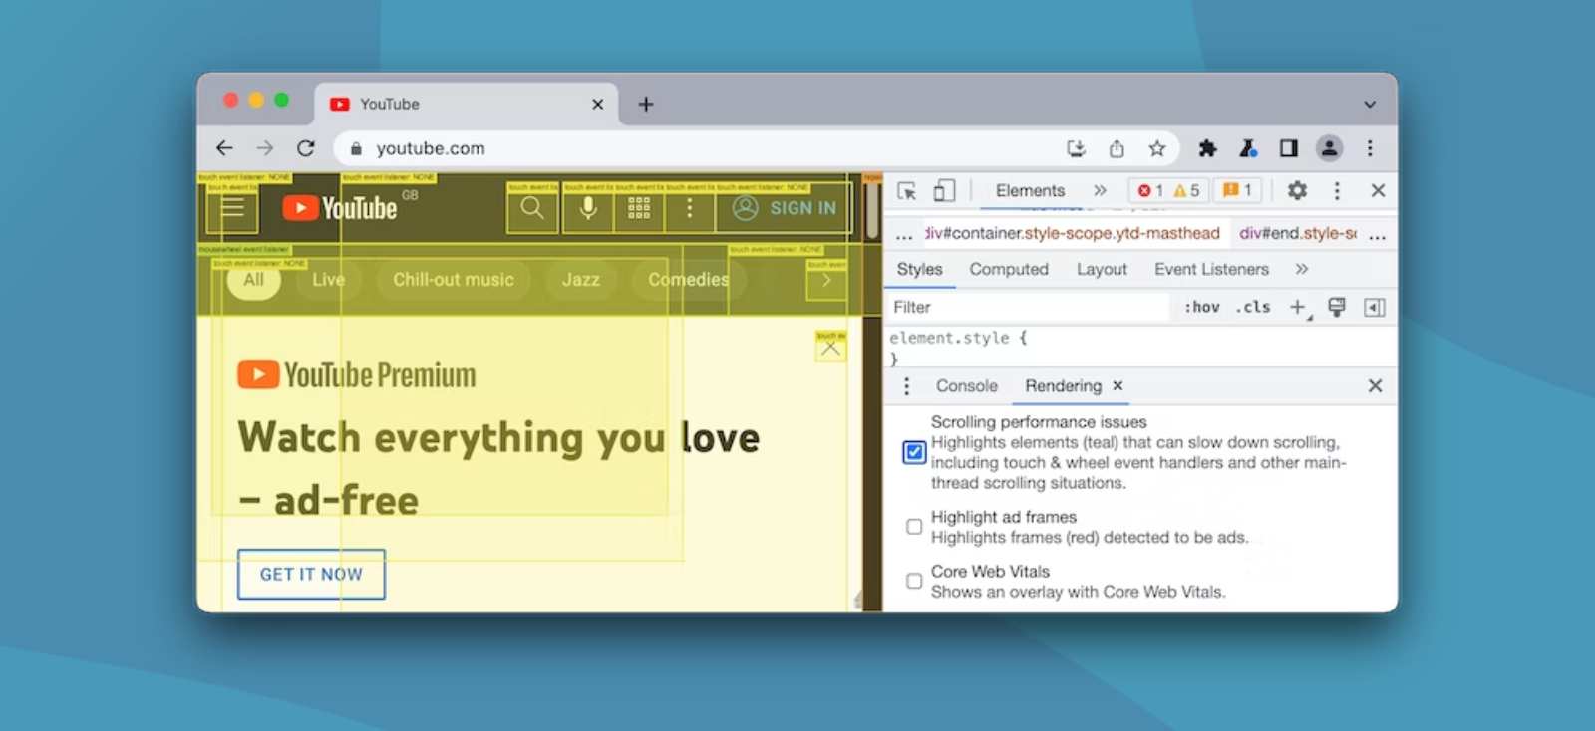Open the Chrome profile avatar
The image size is (1595, 731).
click(x=1329, y=148)
